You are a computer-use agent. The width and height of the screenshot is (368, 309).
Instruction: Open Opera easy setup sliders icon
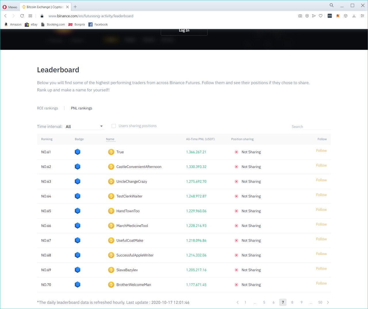click(x=362, y=16)
